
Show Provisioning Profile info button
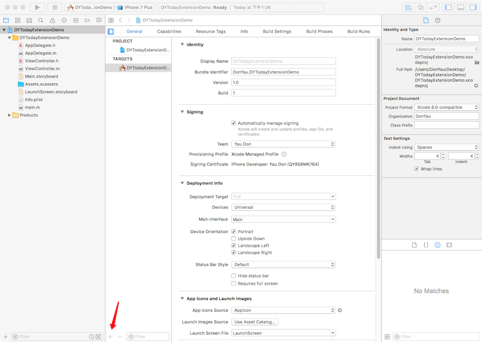(x=284, y=154)
